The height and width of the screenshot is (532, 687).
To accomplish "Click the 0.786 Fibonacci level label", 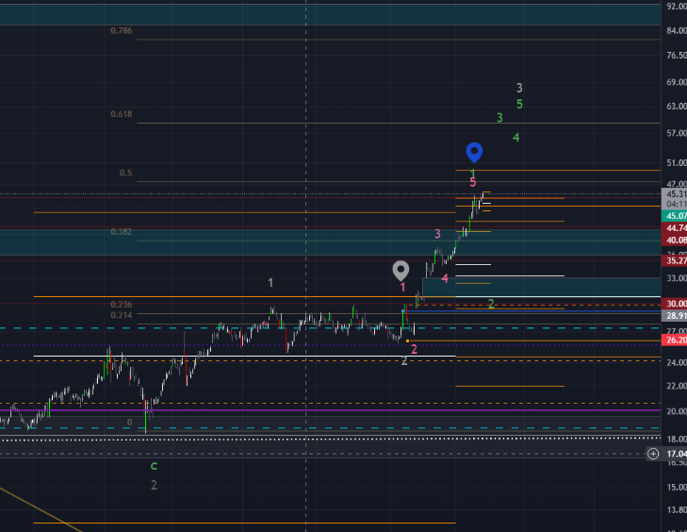I will tap(121, 31).
